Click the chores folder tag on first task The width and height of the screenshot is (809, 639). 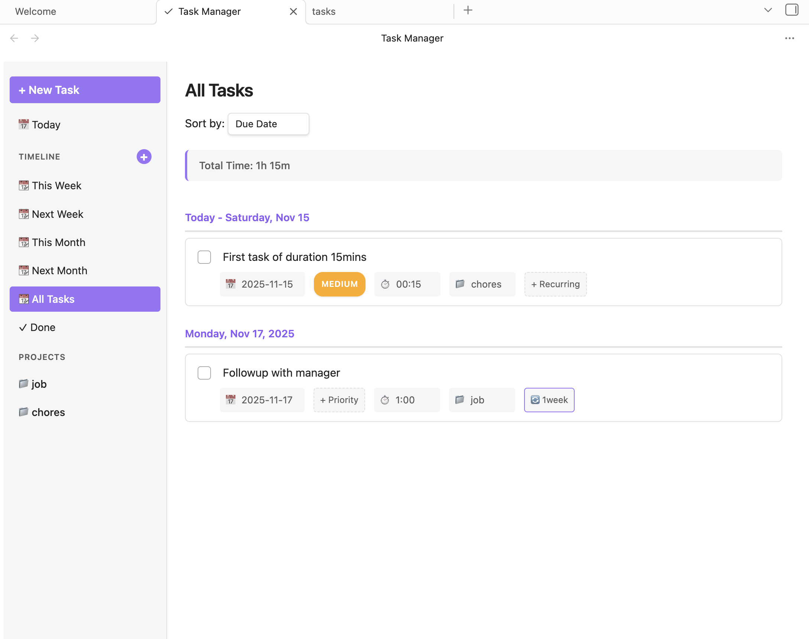(482, 284)
